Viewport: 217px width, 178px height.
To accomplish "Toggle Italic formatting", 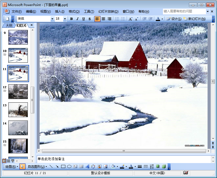I will pyautogui.click(x=77, y=19).
